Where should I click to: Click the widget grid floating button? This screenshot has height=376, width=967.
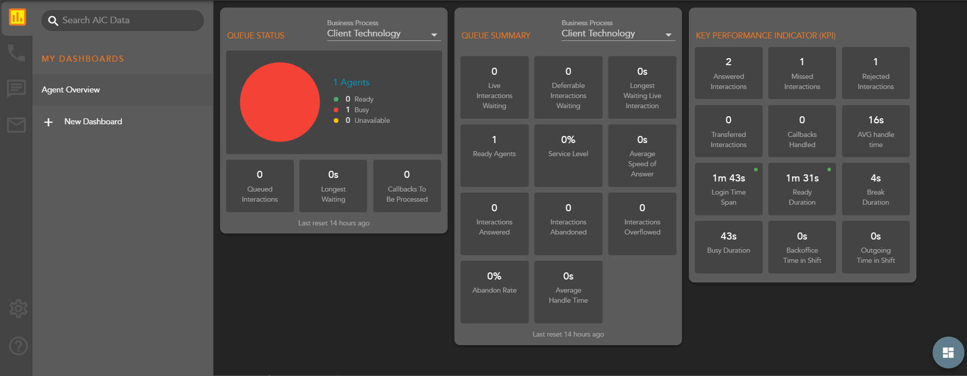click(948, 352)
